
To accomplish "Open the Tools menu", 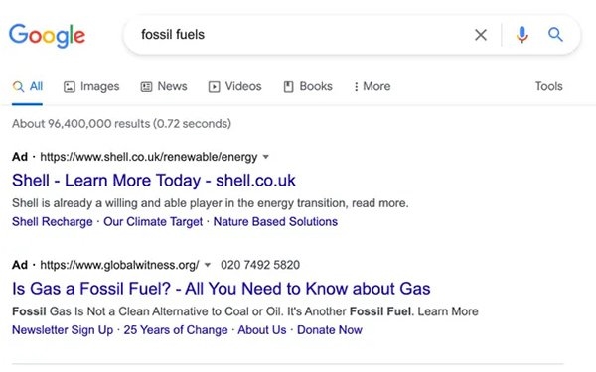I will tap(549, 86).
